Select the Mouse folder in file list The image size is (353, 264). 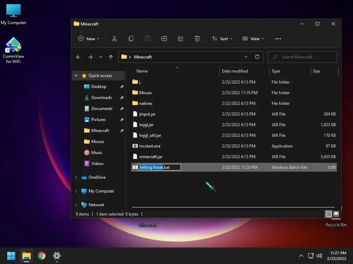click(234, 93)
